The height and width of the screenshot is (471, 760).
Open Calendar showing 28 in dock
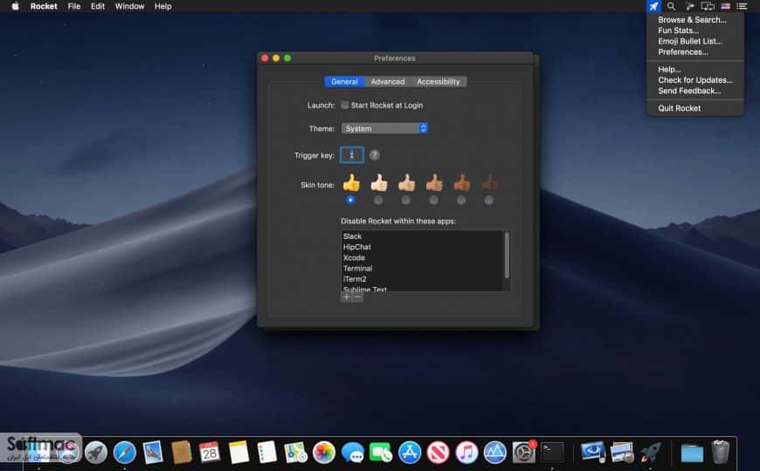210,453
